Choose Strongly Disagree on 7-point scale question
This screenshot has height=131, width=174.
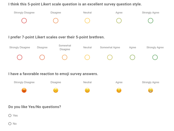click(x=20, y=57)
